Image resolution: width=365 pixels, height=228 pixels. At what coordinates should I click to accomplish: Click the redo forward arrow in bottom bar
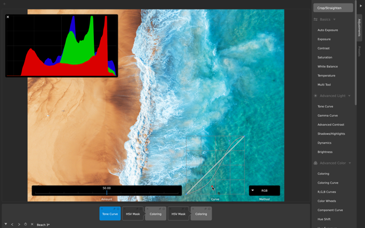[x=19, y=225]
